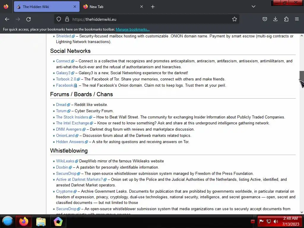Open the Hidden Answers link
This screenshot has height=228, width=304.
point(70,142)
